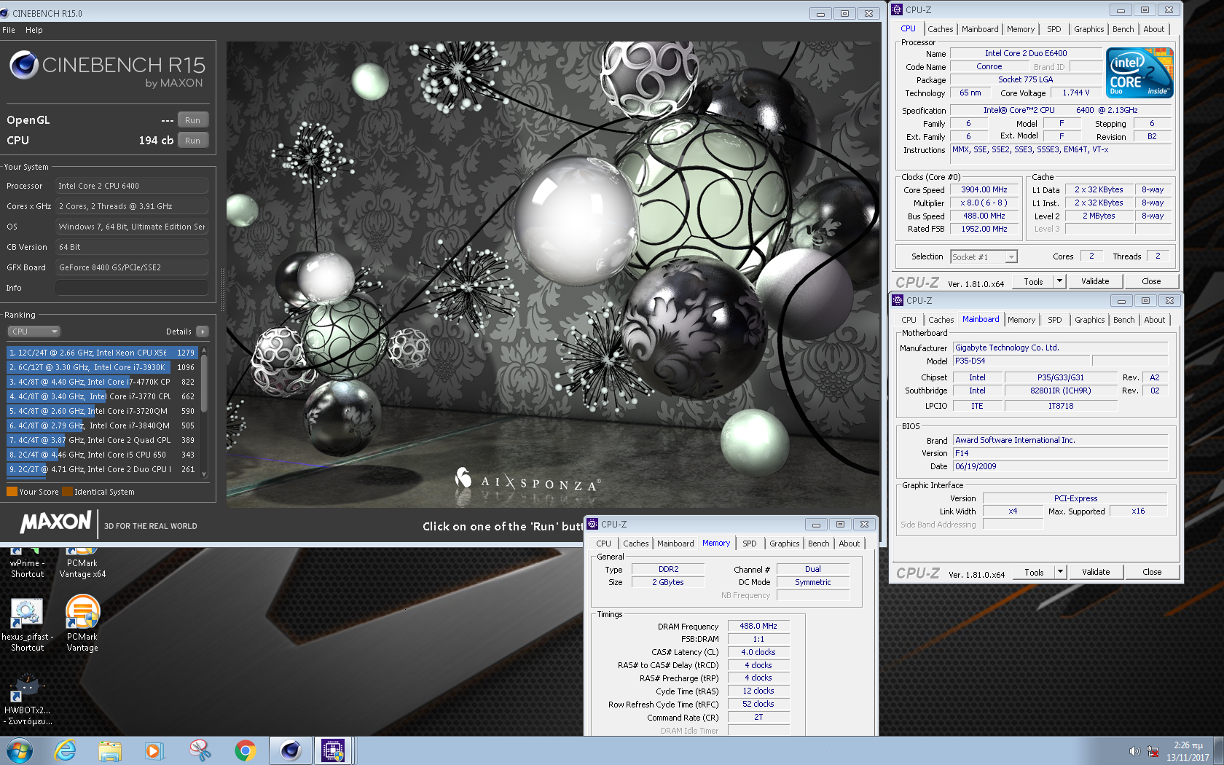Click the Tools button in CPU window
The image size is (1224, 765).
pos(1033,281)
